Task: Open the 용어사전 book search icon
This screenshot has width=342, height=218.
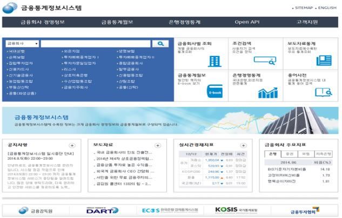Action: (324, 92)
